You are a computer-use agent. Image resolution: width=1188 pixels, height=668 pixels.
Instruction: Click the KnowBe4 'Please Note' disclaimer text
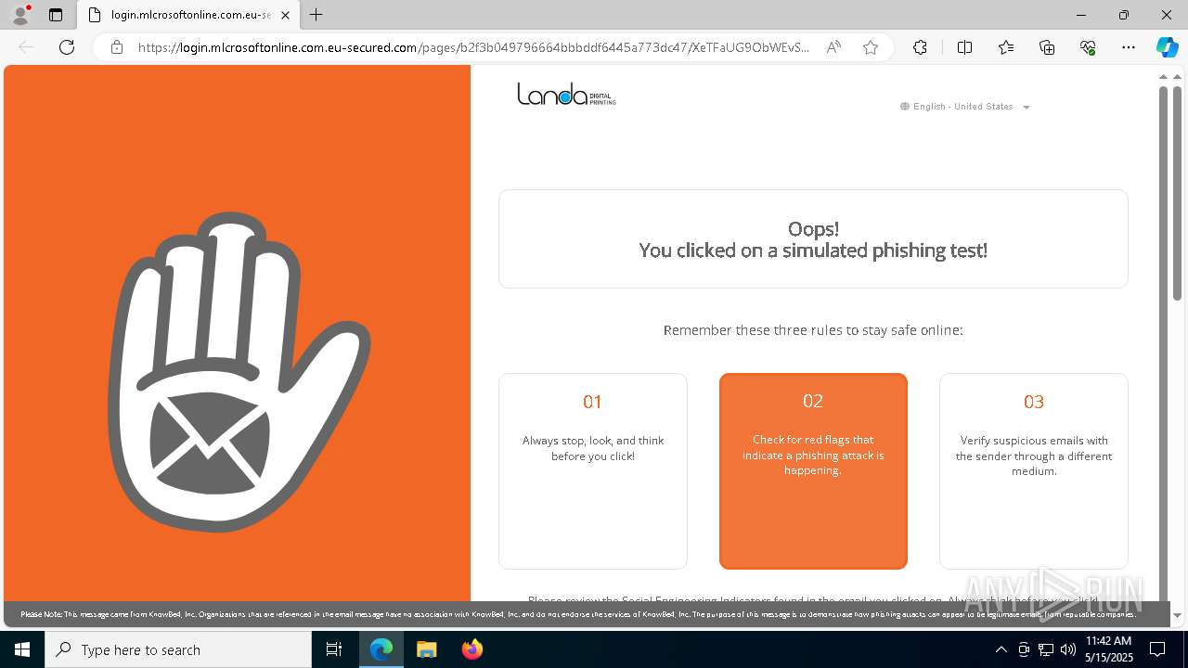[x=577, y=614]
